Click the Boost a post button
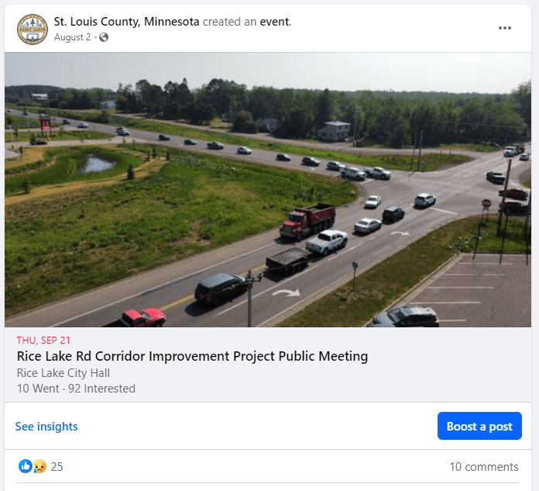Viewport: 539px width, 491px height. pyautogui.click(x=479, y=426)
